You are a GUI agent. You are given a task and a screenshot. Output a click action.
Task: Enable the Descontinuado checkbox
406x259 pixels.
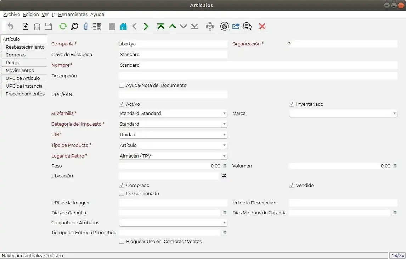tap(122, 194)
